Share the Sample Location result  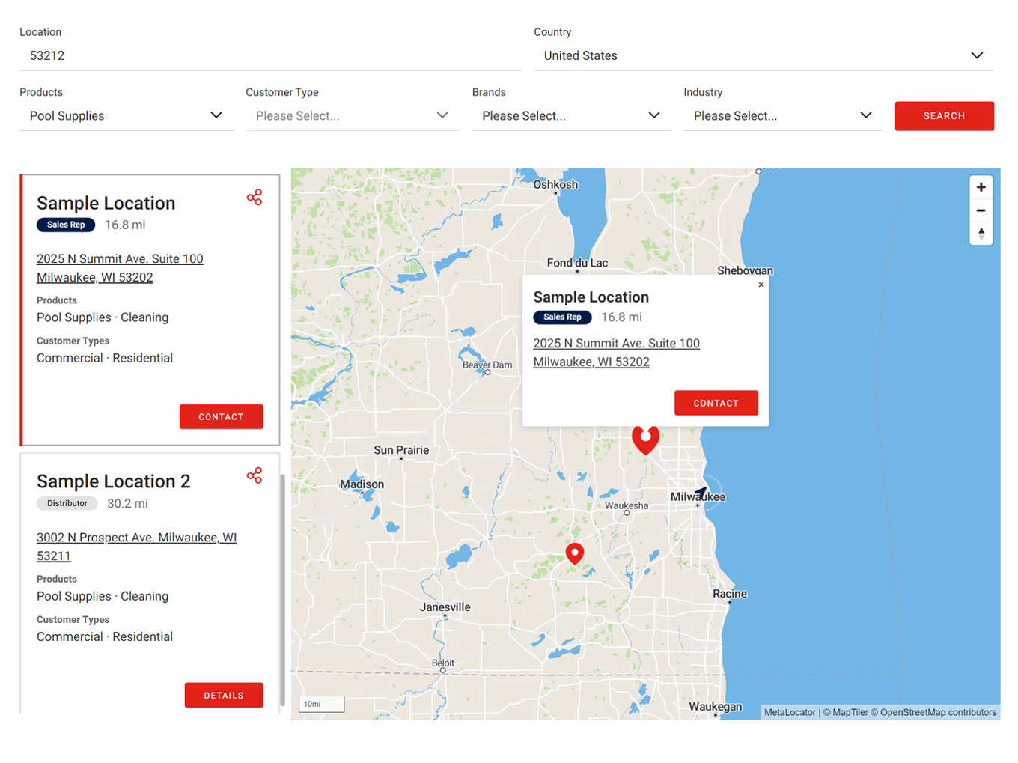pyautogui.click(x=254, y=197)
